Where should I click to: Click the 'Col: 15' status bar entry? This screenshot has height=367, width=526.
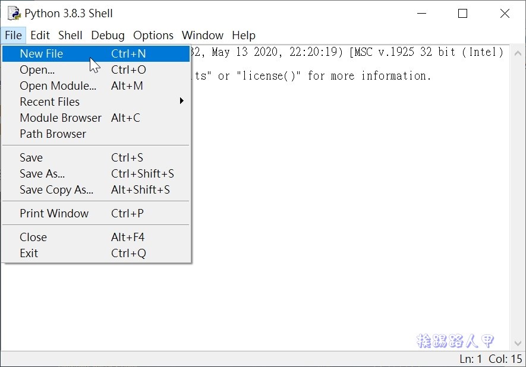[x=505, y=359]
